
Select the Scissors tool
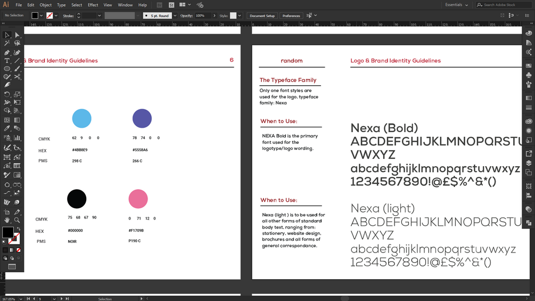[x=17, y=77]
